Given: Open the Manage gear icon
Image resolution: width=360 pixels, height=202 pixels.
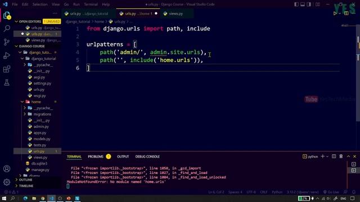Looking at the screenshot, I should pos(7,182).
